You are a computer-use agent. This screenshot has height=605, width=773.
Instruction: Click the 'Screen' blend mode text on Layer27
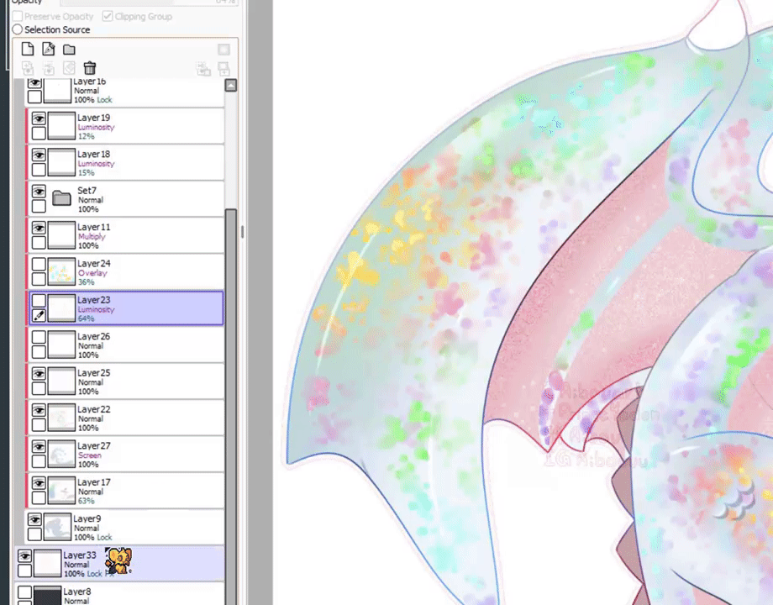pyautogui.click(x=90, y=455)
